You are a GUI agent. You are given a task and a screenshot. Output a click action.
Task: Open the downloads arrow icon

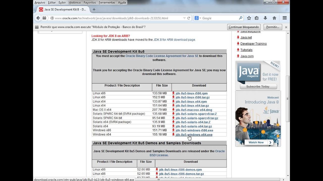point(265,18)
